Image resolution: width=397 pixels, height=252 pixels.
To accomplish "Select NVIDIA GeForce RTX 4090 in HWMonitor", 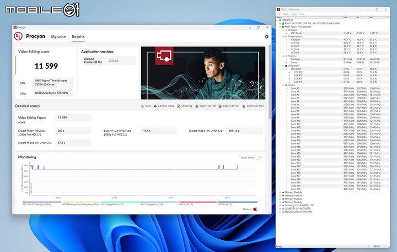I will (297, 212).
